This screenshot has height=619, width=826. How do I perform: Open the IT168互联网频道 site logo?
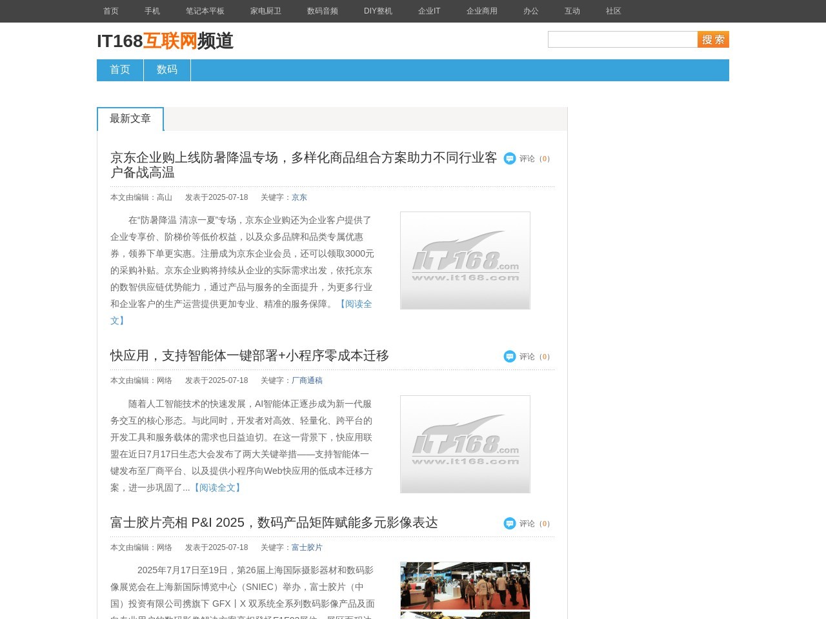(x=165, y=41)
